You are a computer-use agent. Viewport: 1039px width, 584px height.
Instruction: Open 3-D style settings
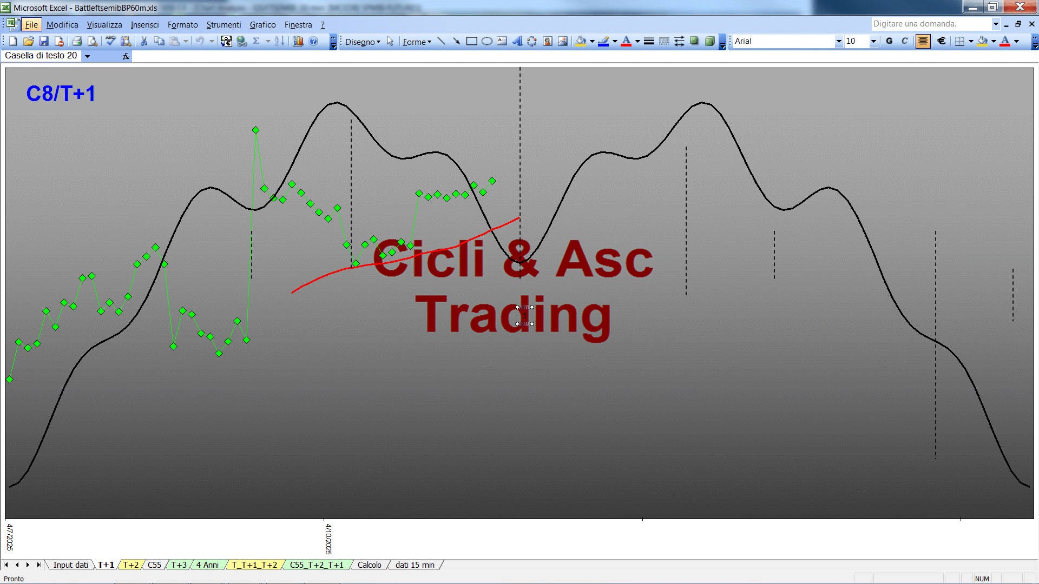click(709, 41)
